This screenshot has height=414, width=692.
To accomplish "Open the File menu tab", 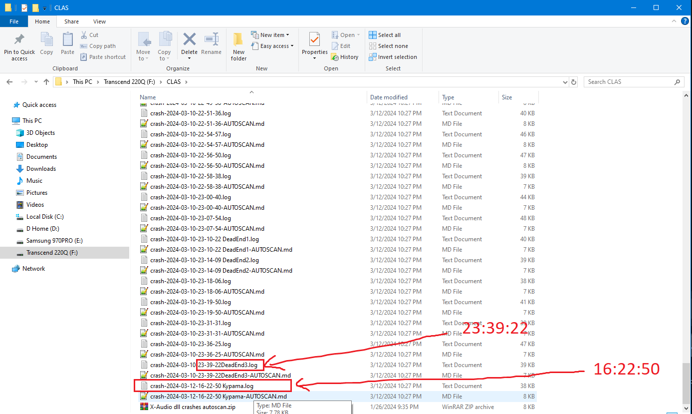I will pyautogui.click(x=14, y=21).
